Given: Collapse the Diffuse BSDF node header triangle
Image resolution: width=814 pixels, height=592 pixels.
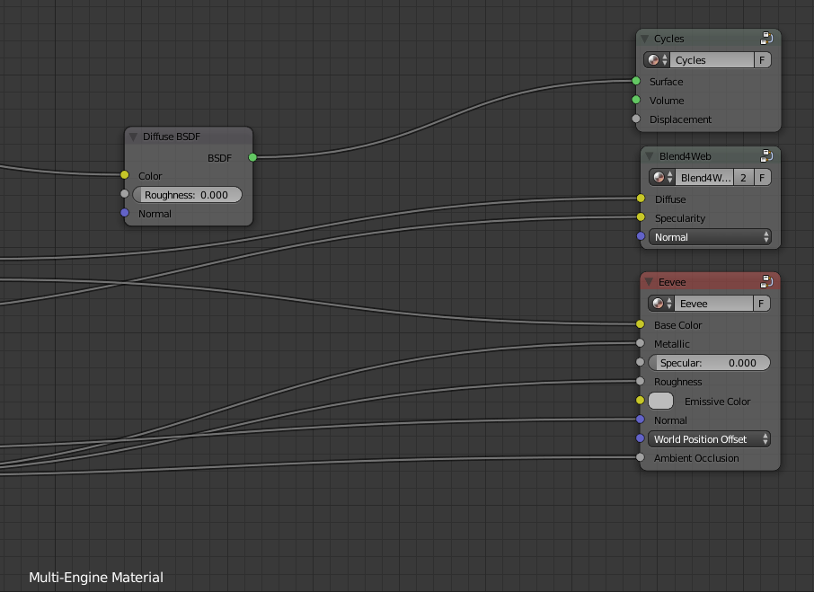Looking at the screenshot, I should 133,136.
